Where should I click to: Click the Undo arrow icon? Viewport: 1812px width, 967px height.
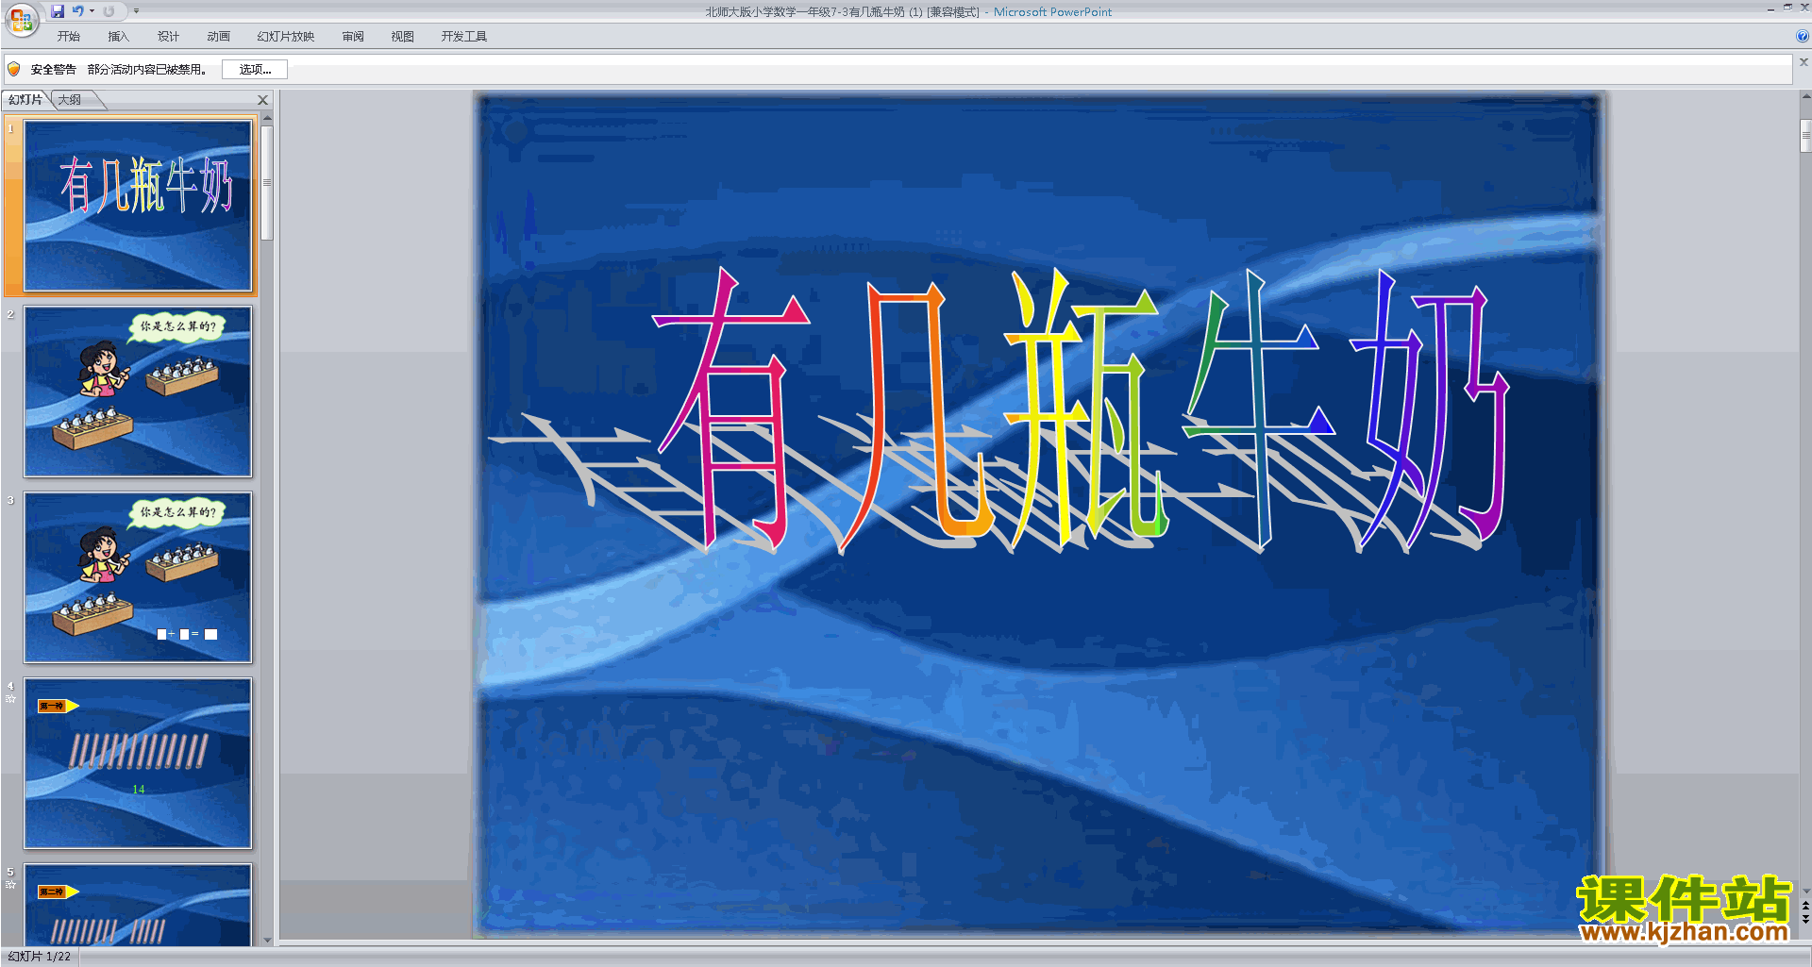77,11
